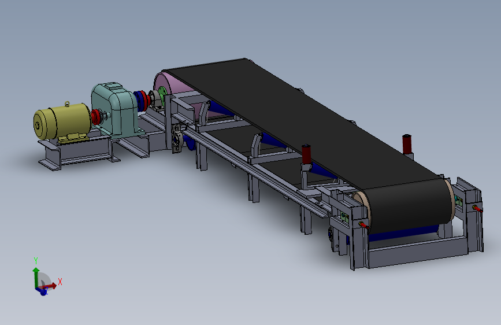
Task: Click the green Y axis arrow of the triad
Action: click(36, 278)
